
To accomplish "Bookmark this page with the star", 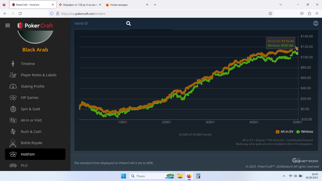I will click(x=270, y=13).
